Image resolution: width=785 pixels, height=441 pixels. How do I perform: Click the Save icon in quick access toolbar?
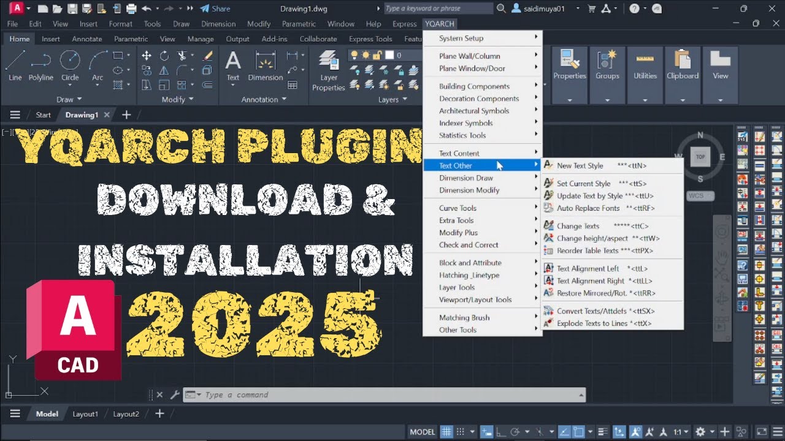coord(72,9)
